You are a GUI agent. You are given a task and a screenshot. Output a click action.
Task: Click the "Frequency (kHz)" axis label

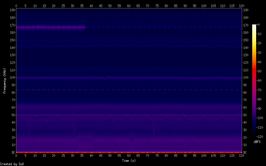[x=5, y=81]
